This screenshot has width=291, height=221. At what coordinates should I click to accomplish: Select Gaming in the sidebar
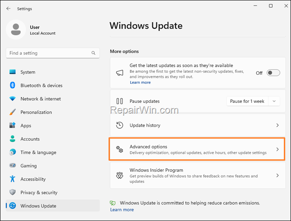53,165
